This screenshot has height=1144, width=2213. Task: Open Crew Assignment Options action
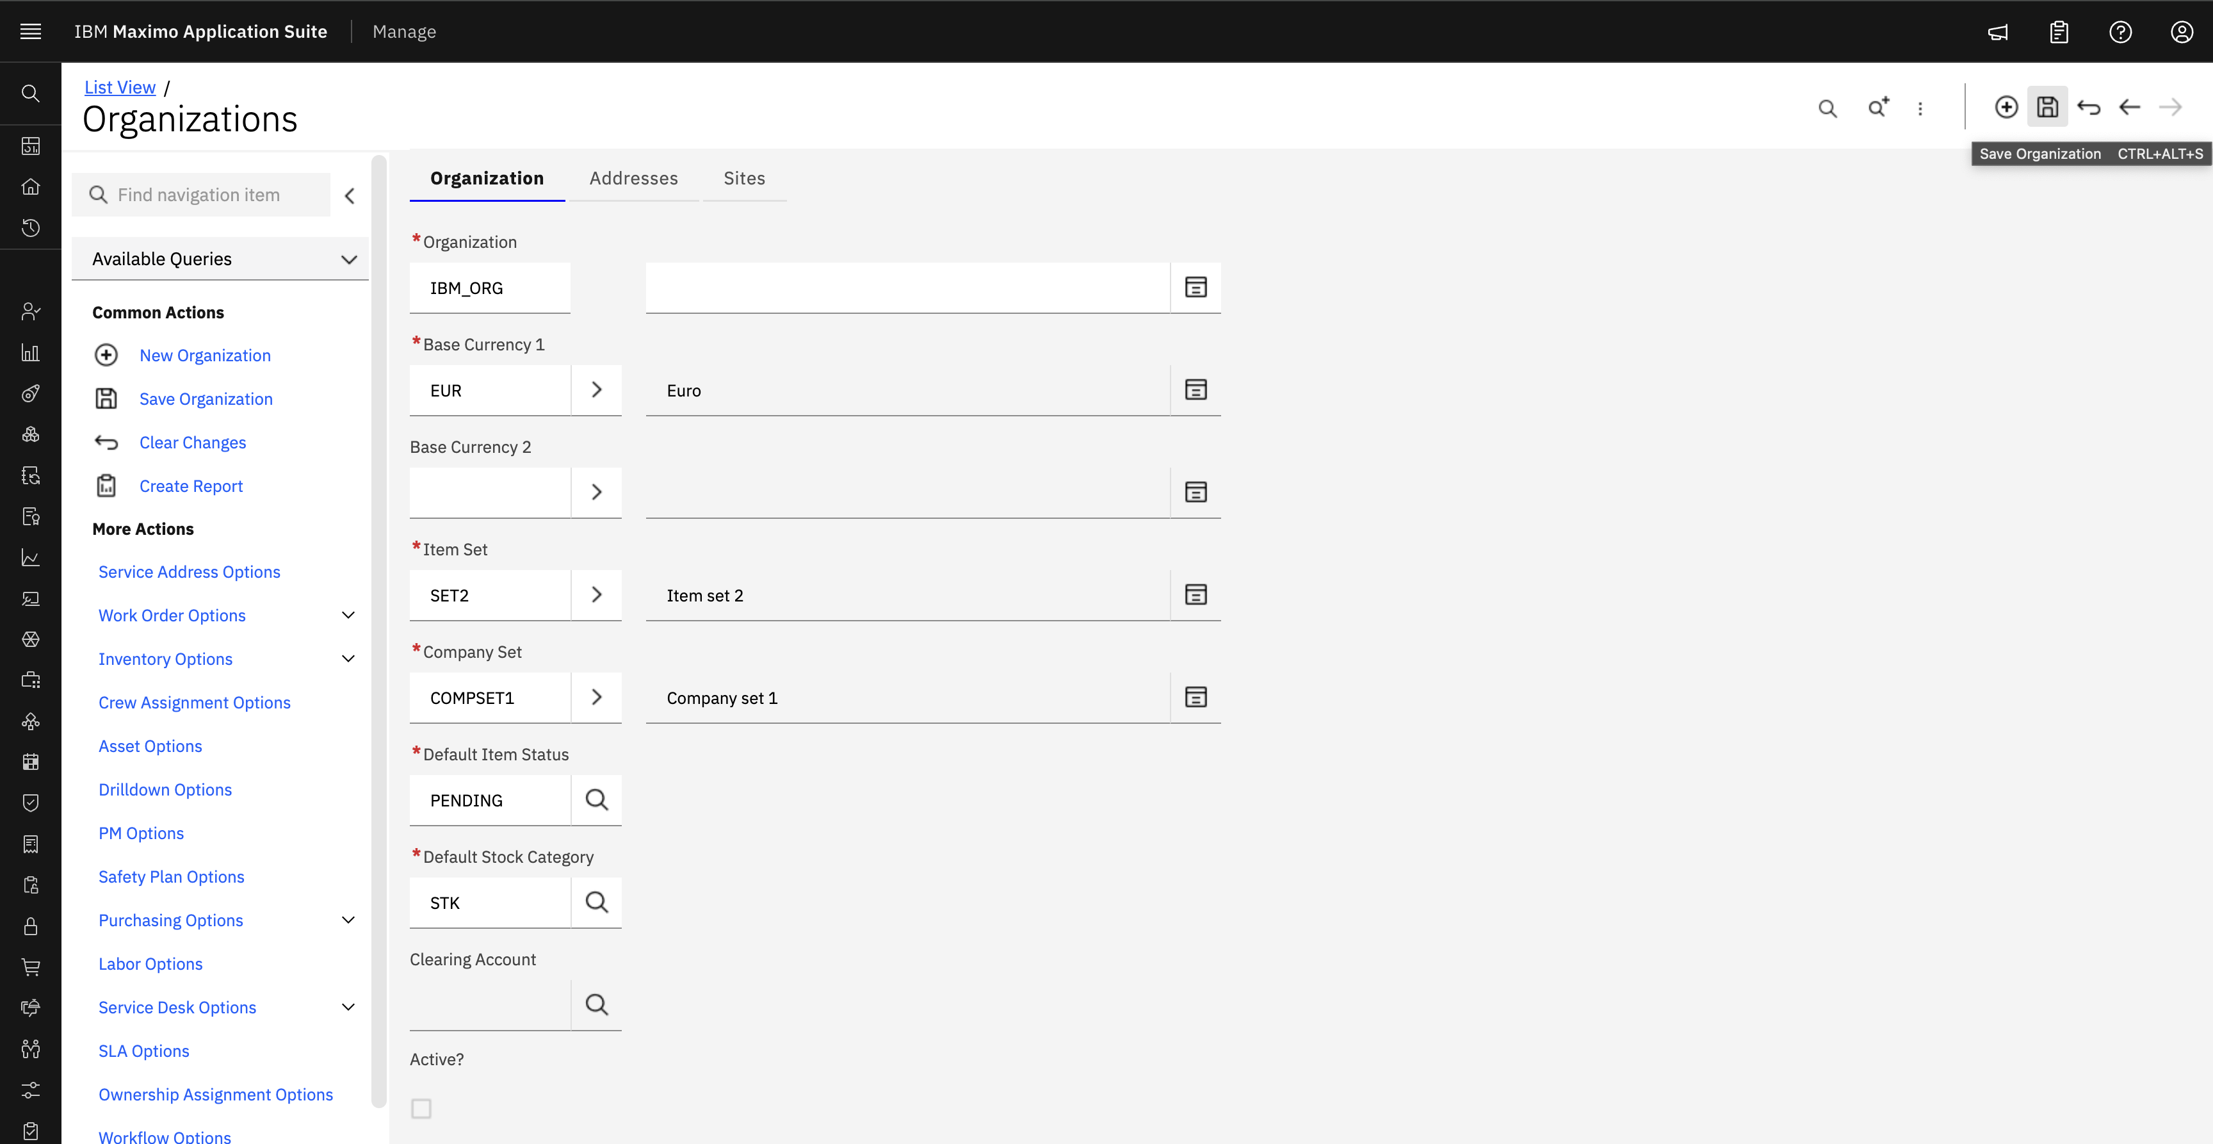[194, 703]
